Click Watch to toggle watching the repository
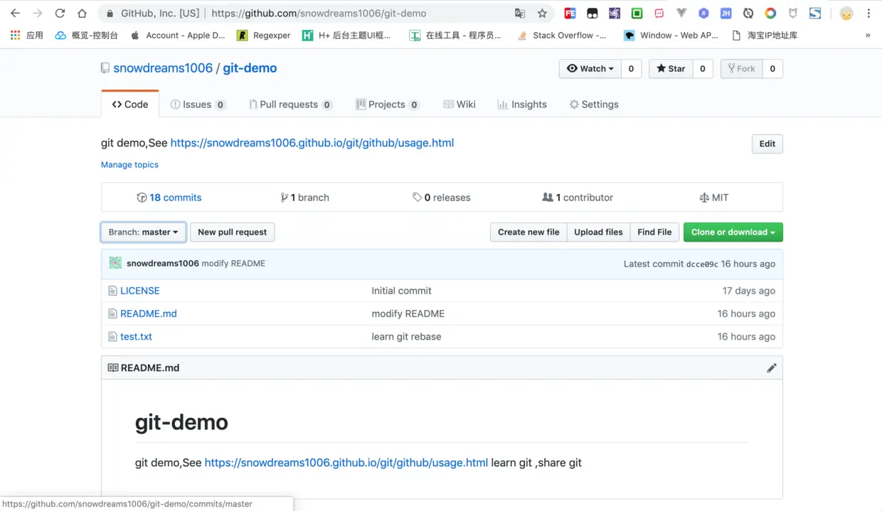 [589, 68]
